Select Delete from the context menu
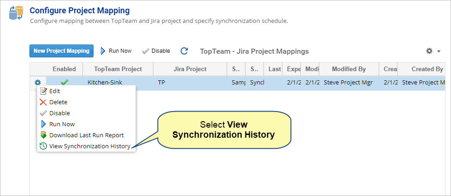The width and height of the screenshot is (451, 196). [58, 102]
